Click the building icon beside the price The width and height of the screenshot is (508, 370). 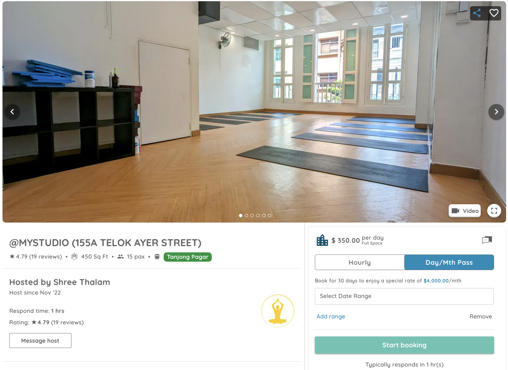[x=322, y=240]
